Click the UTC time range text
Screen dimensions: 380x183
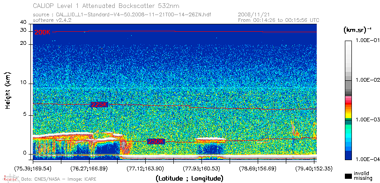click(279, 20)
